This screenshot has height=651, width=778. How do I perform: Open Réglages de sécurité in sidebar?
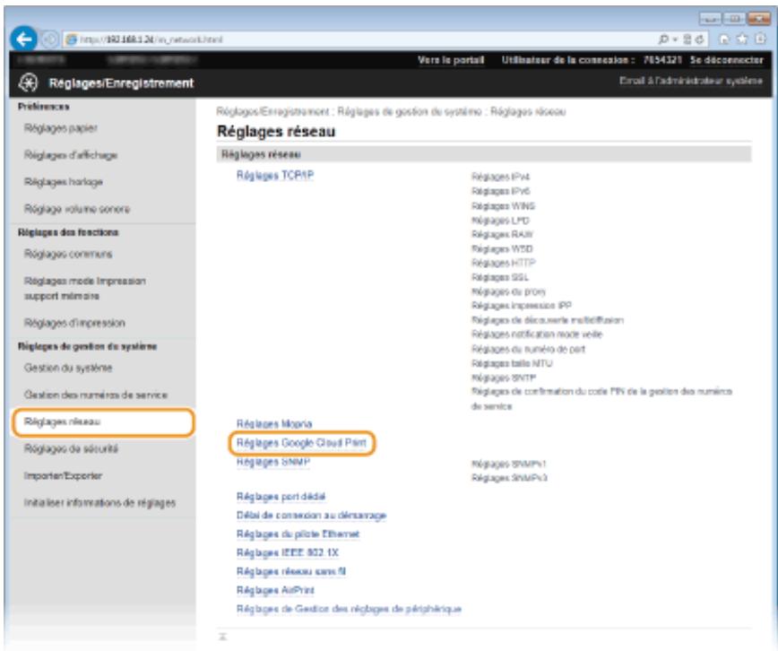71,449
